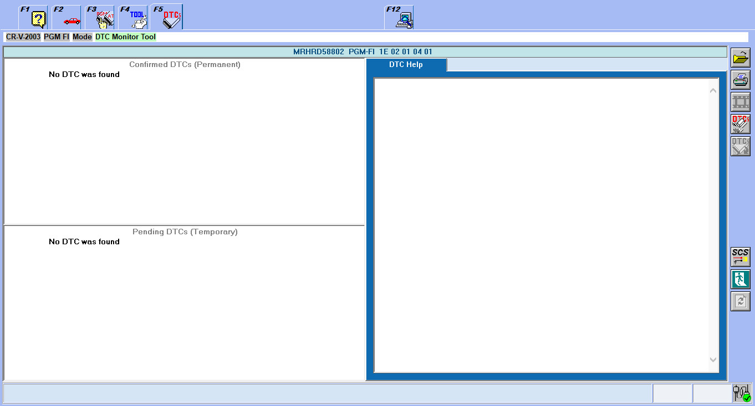This screenshot has height=406, width=755.
Task: Activate the SCS short mode icon
Action: (740, 257)
